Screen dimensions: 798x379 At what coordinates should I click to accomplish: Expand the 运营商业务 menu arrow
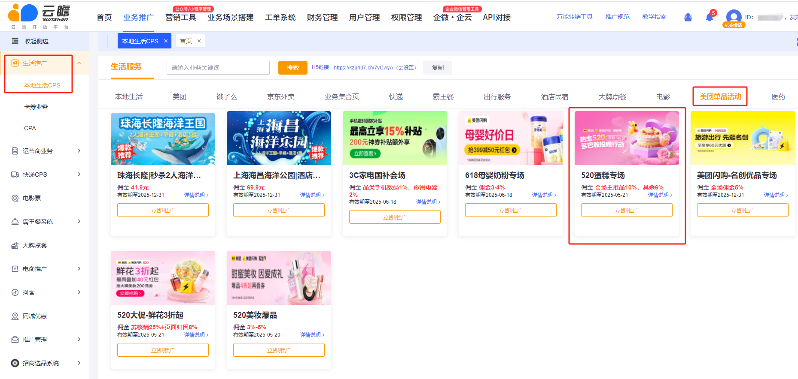pos(79,151)
